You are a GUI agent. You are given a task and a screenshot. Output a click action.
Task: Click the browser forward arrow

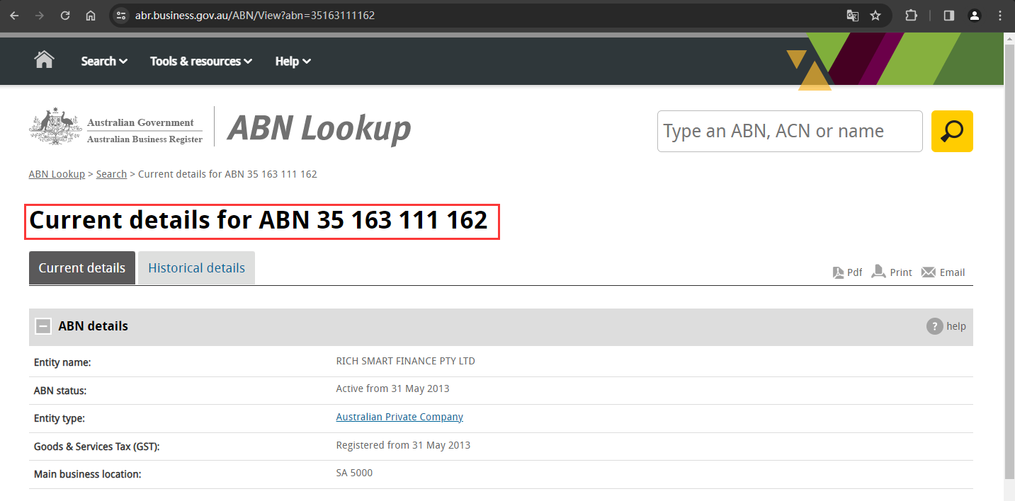pos(40,16)
